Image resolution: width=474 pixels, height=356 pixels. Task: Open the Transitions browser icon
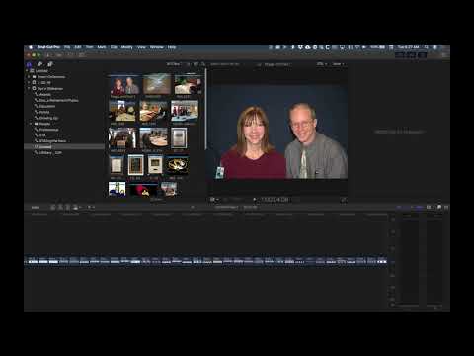coord(446,207)
